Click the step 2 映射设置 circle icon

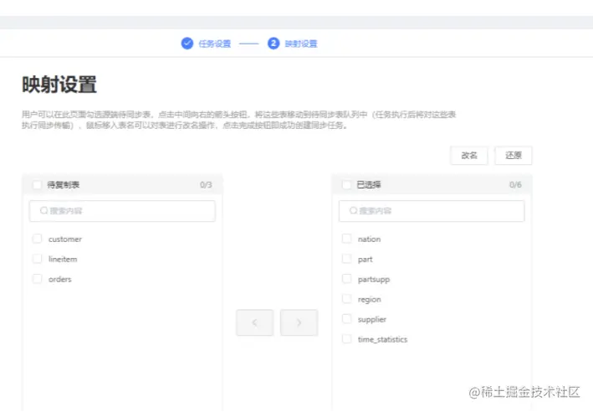click(273, 44)
